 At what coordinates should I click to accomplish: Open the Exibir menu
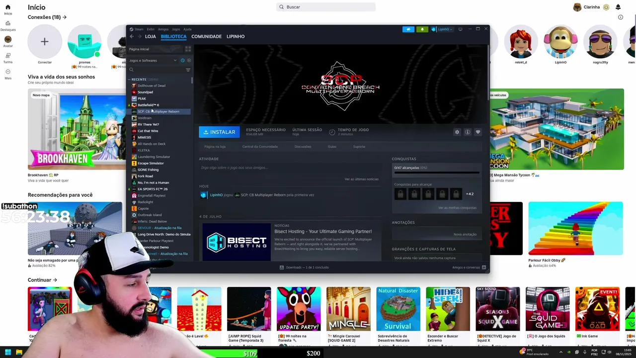click(151, 29)
